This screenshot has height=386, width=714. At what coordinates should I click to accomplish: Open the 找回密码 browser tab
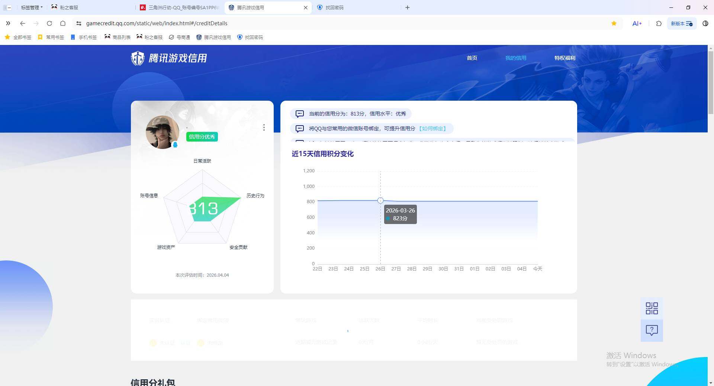[x=335, y=7]
